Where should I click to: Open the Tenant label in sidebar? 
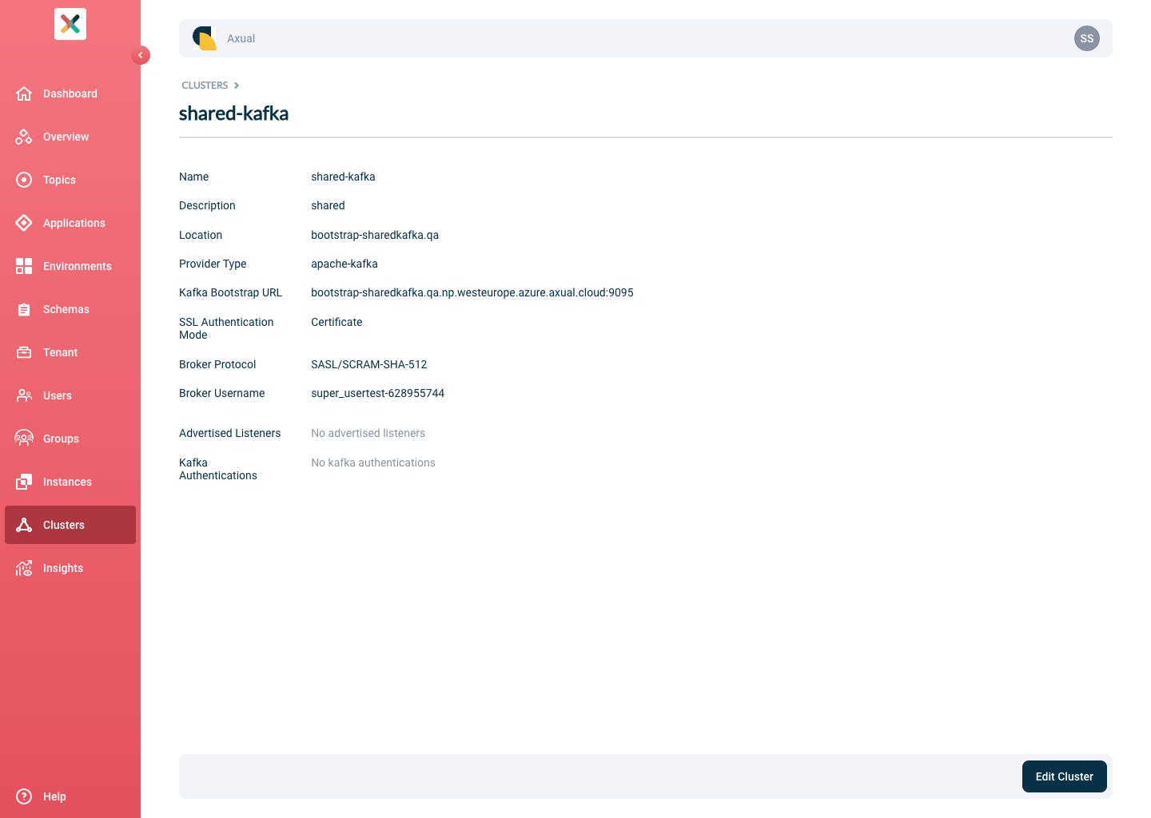(61, 352)
